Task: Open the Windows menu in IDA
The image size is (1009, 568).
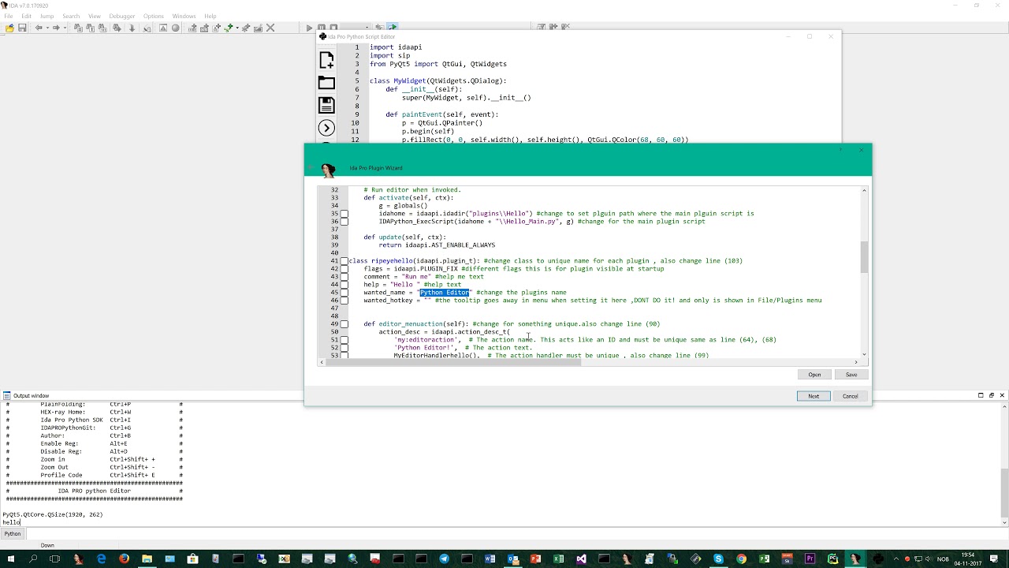Action: [184, 16]
